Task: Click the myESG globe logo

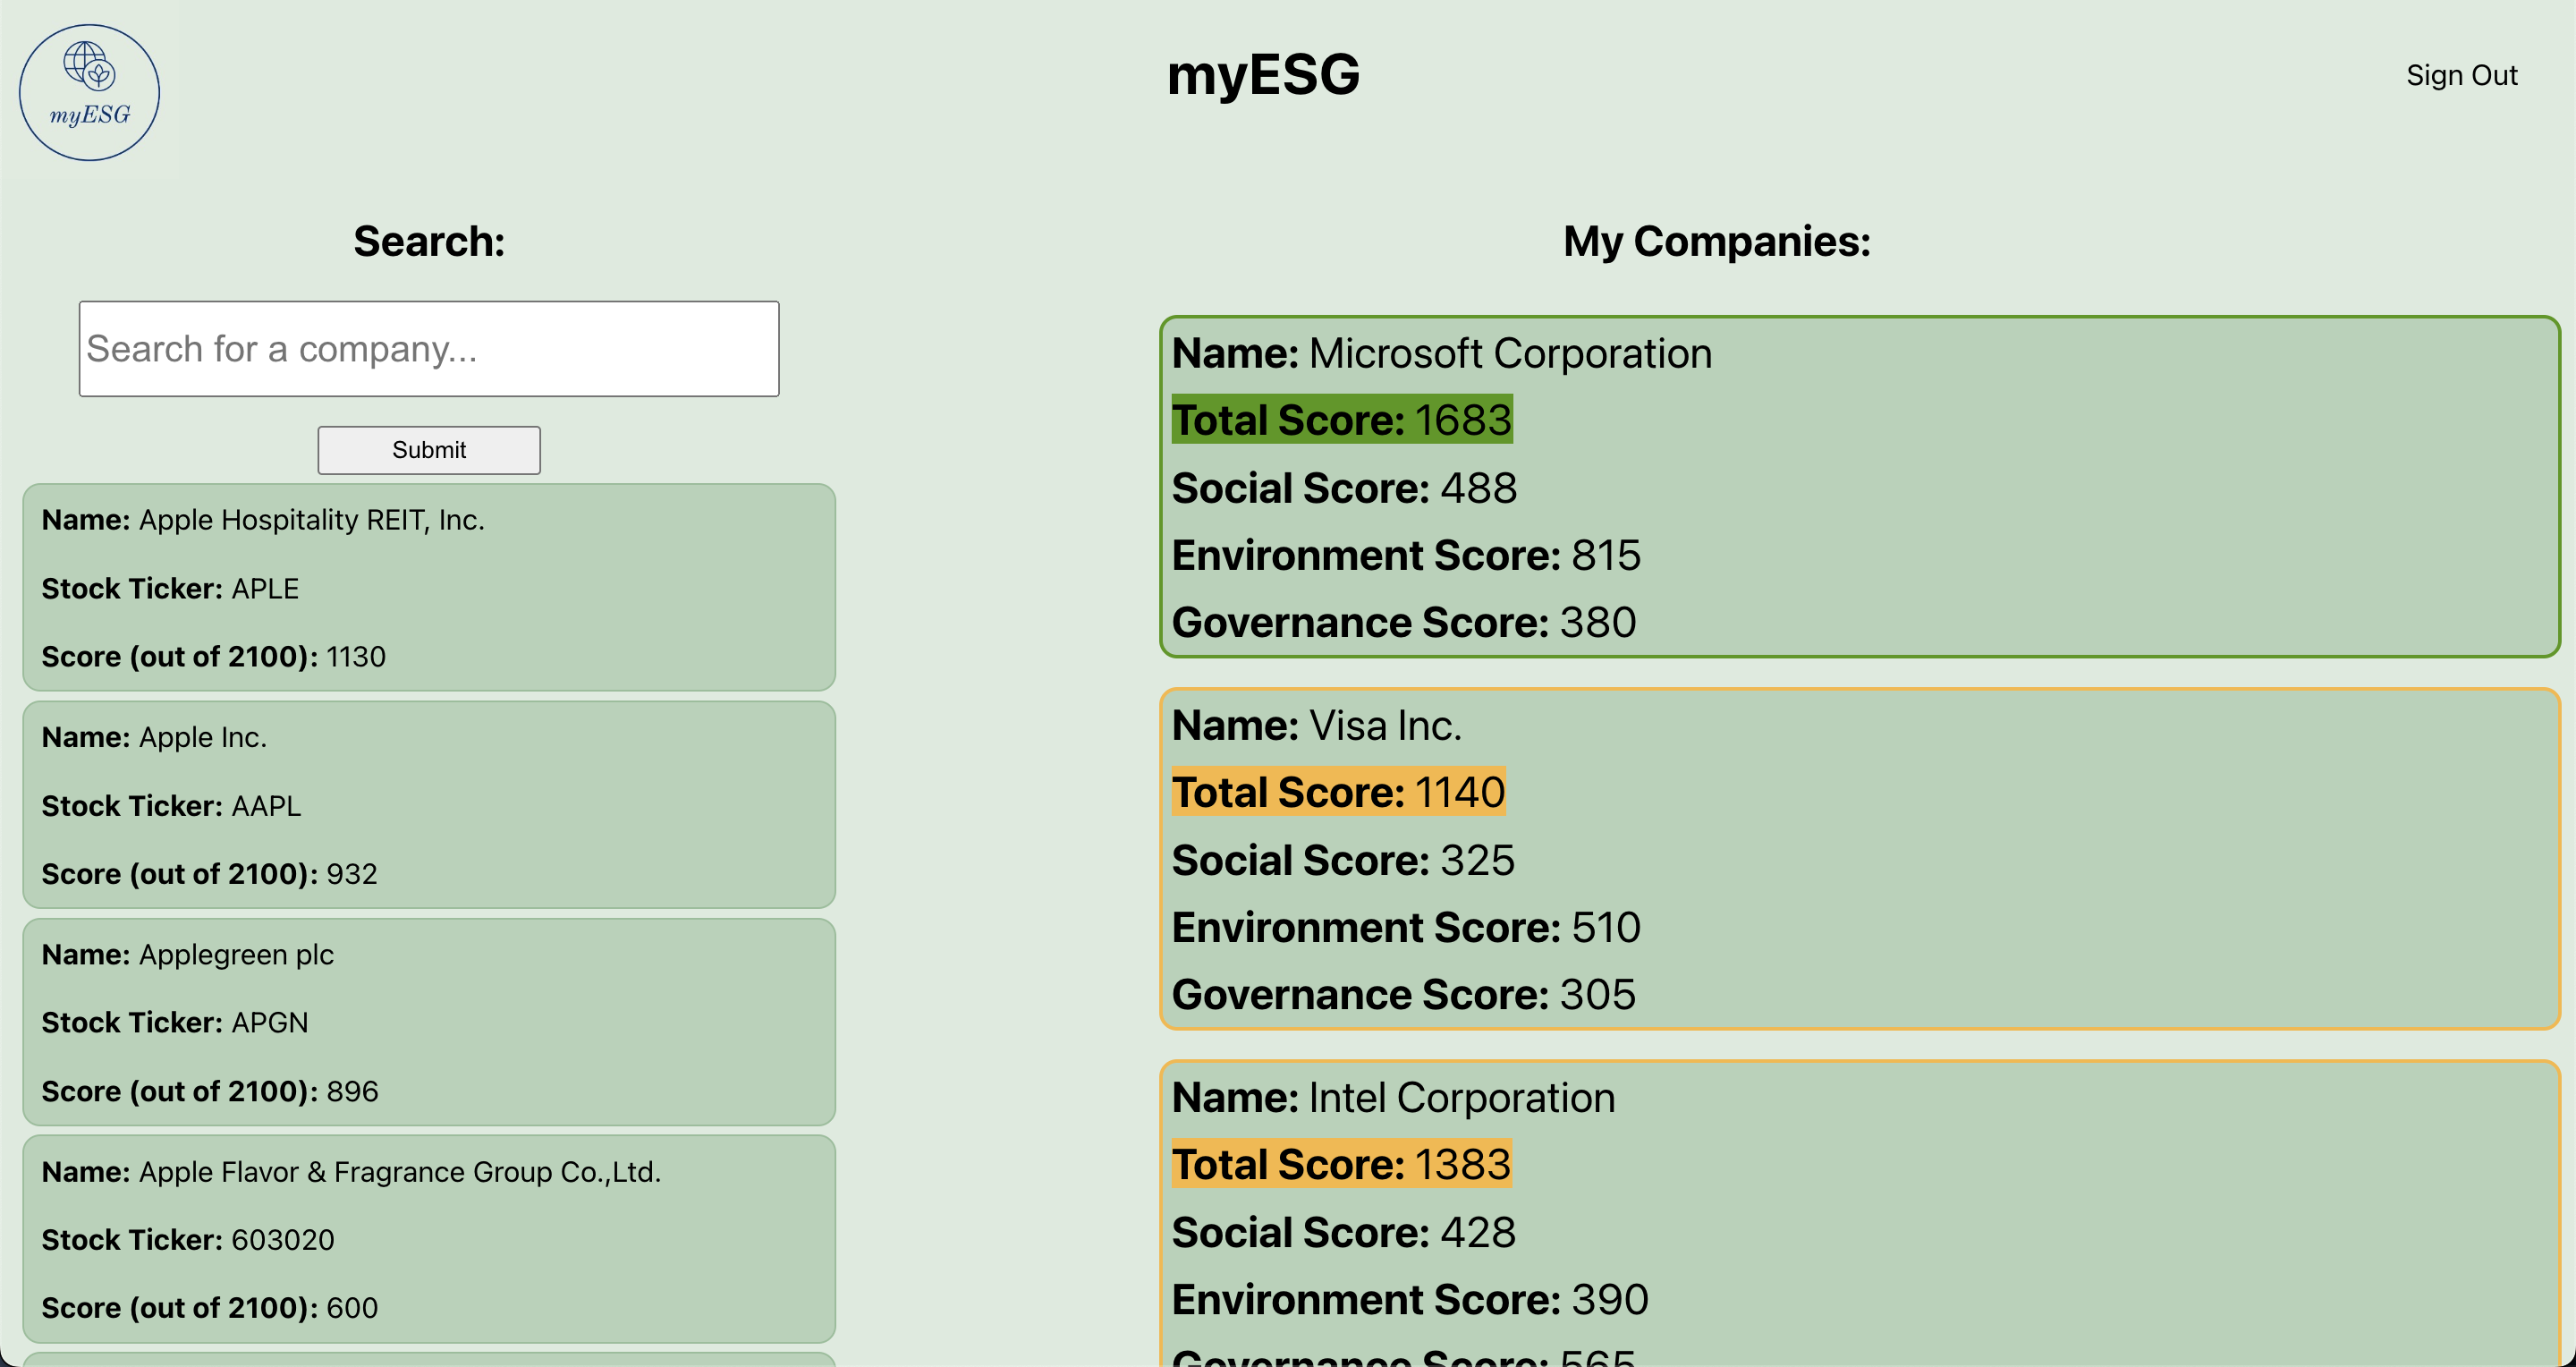Action: click(x=89, y=91)
